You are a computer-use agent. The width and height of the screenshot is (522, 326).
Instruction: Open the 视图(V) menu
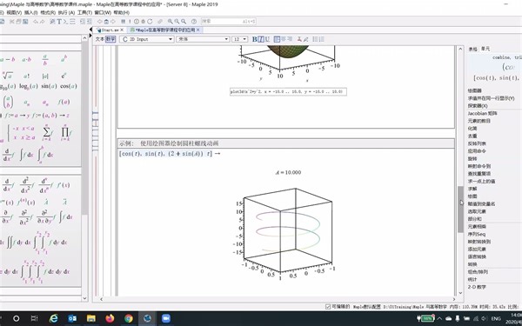pos(14,12)
